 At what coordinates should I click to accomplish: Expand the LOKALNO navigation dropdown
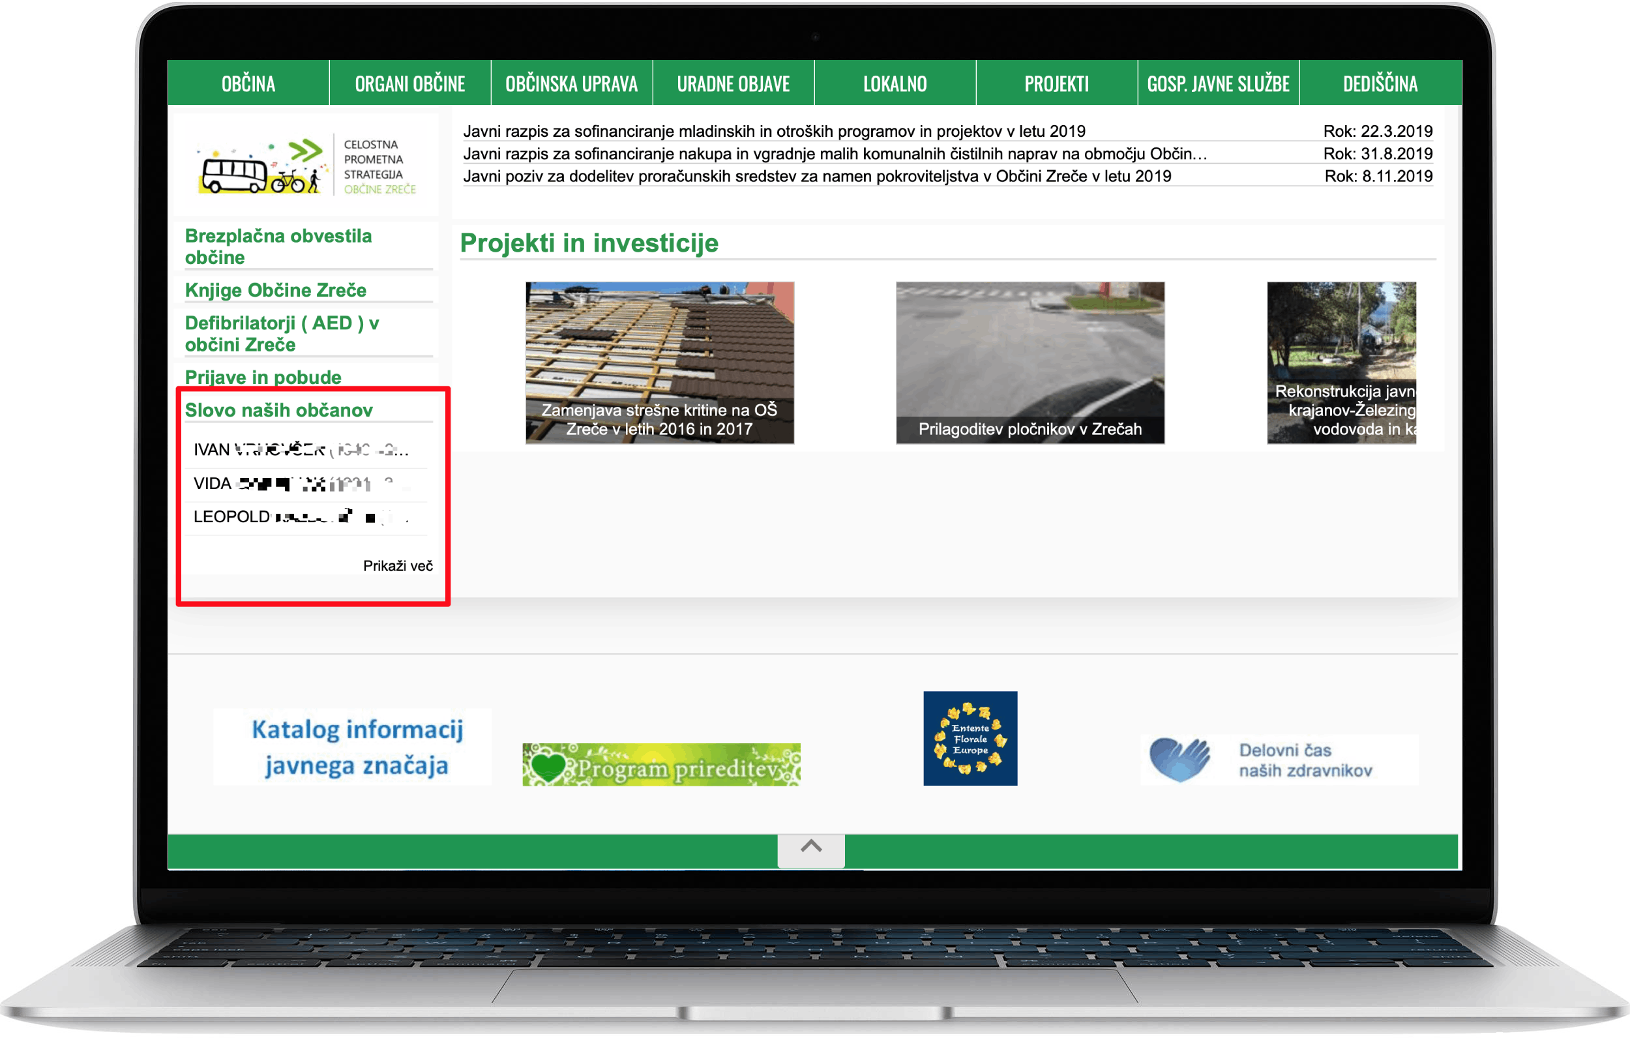click(x=894, y=83)
